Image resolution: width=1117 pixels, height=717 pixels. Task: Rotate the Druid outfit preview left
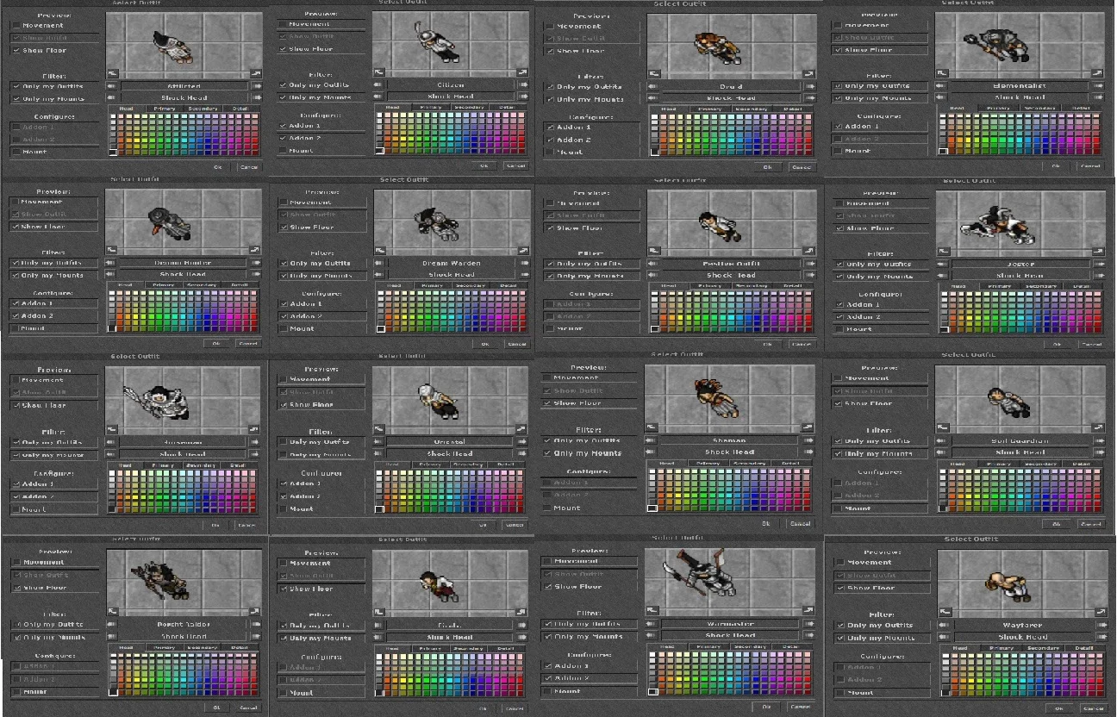coord(653,74)
